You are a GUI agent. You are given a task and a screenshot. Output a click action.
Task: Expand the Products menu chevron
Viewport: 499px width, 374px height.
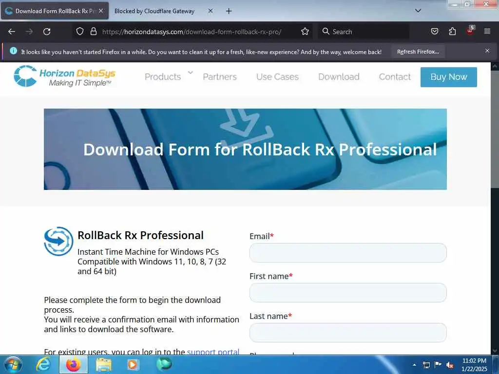coord(191,73)
